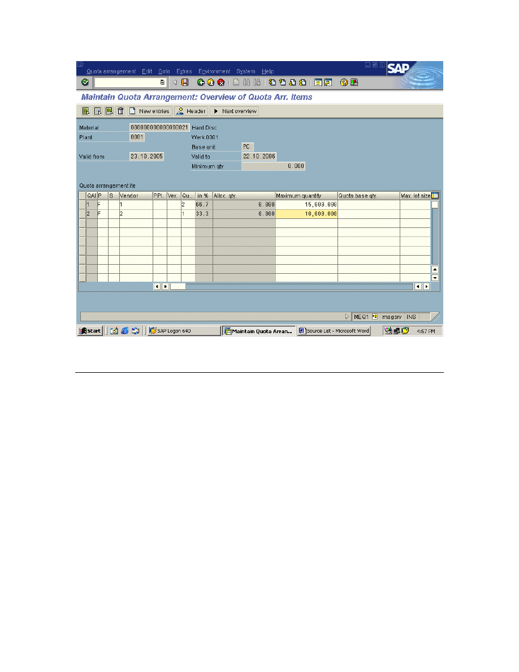Open the Quota arrangement menu
This screenshot has height=672, width=519.
point(111,71)
